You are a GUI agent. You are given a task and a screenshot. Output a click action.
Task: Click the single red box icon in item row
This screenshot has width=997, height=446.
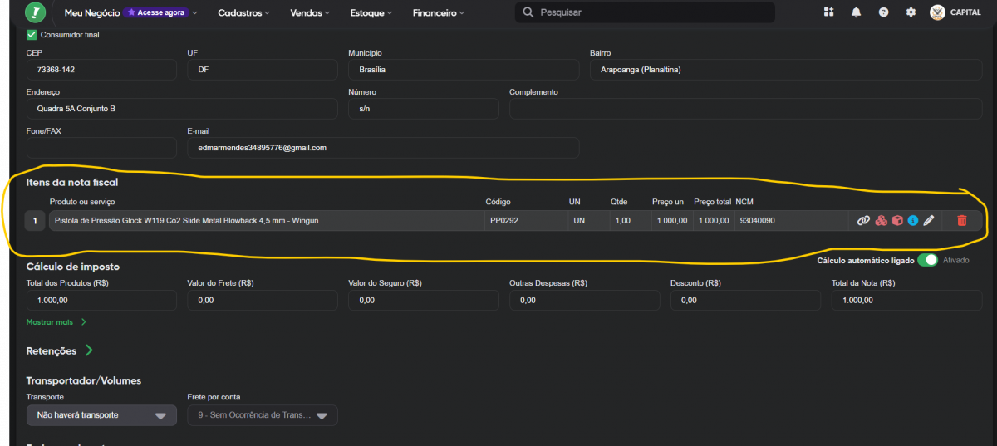coord(897,220)
